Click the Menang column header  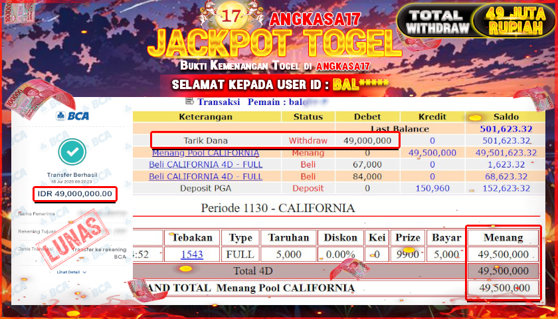[504, 237]
